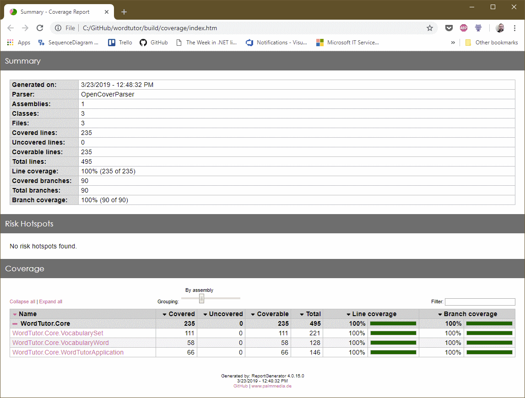Image resolution: width=525 pixels, height=398 pixels.
Task: Open the Notifications - Visual Studio bookmark
Action: tap(276, 43)
